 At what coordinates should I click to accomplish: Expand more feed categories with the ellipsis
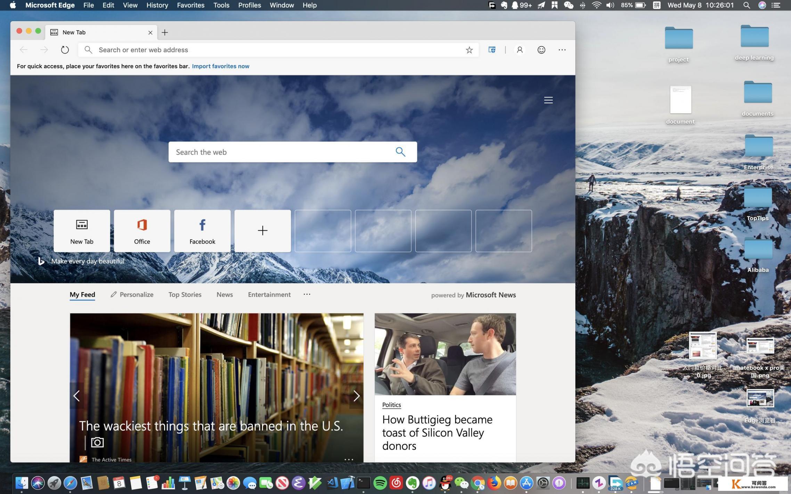pyautogui.click(x=307, y=294)
